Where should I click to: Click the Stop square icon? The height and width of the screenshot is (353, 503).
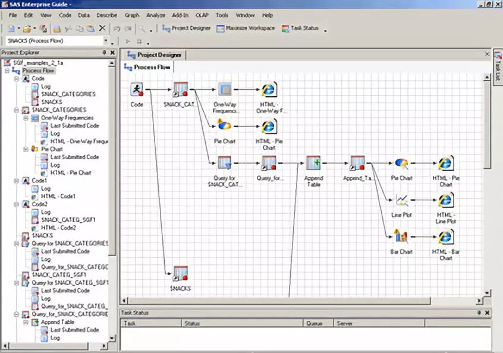(x=139, y=42)
